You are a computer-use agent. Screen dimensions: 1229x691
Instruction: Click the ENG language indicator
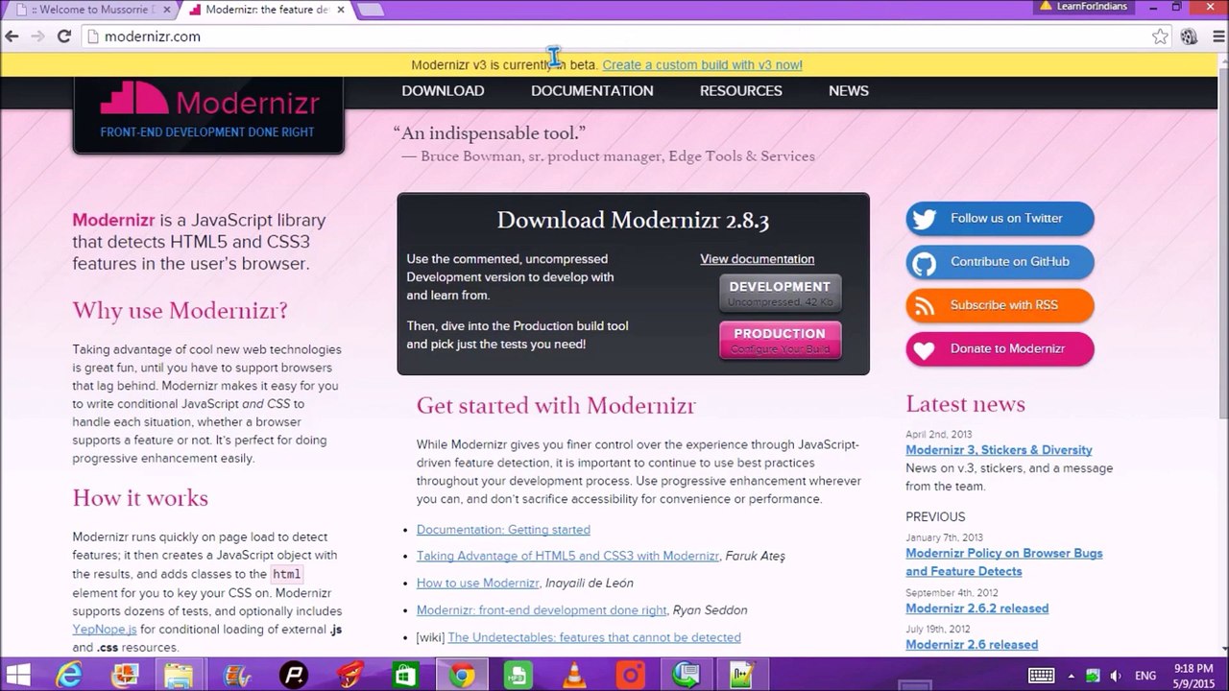pos(1145,676)
